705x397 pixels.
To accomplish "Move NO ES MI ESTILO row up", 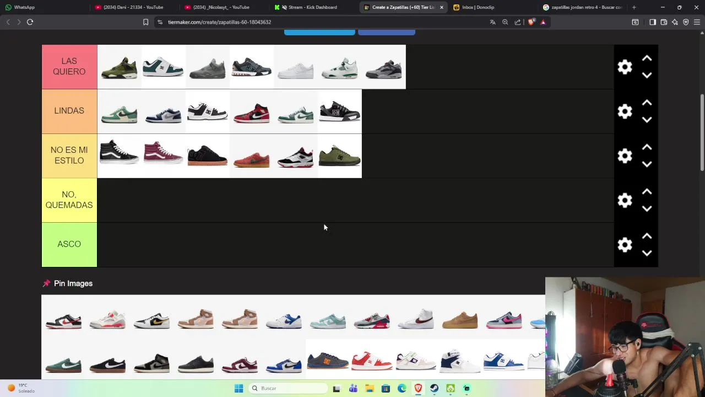I will 647,147.
